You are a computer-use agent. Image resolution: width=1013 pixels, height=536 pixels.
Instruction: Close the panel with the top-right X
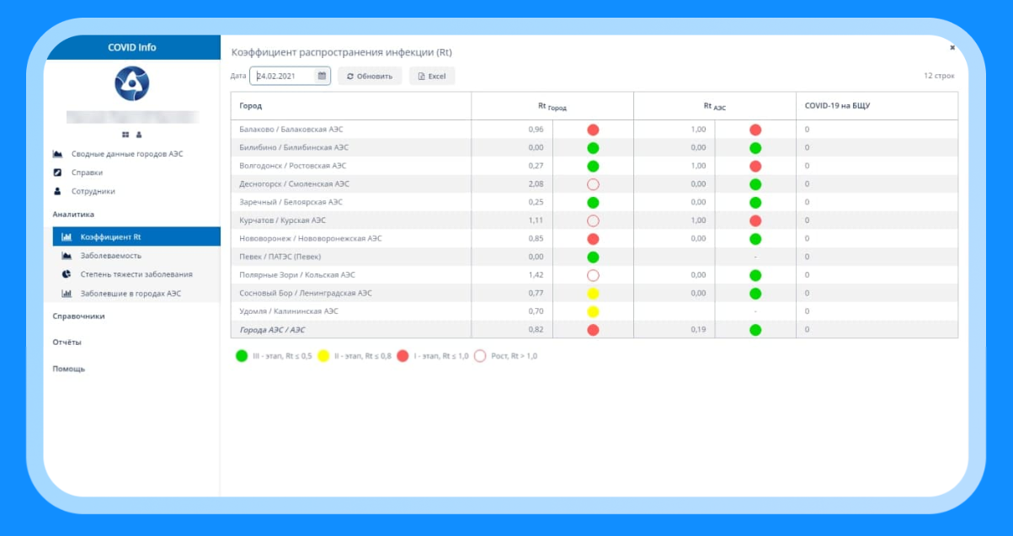coord(952,48)
